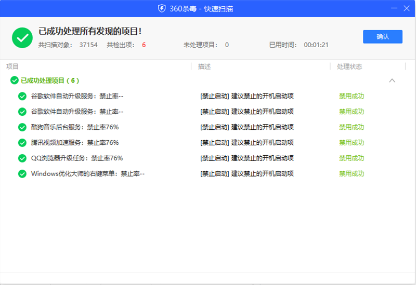Viewport: 416px width, 285px height.
Task: Click 禁用成功 status in QQ浏览器 row
Action: [x=352, y=158]
